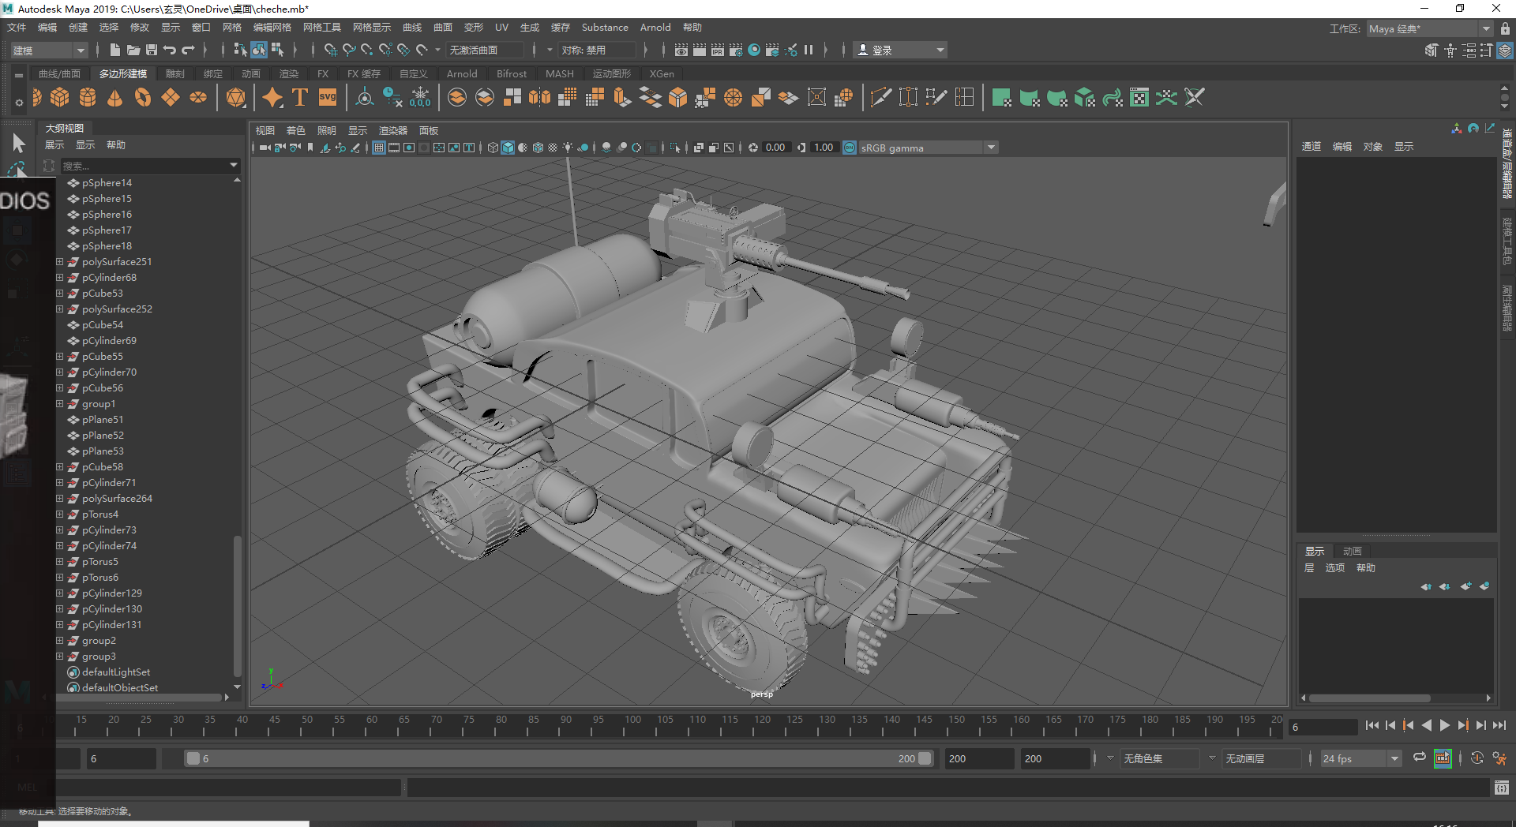Click the pause viewport icon in status line
This screenshot has width=1516, height=827.
(x=809, y=50)
